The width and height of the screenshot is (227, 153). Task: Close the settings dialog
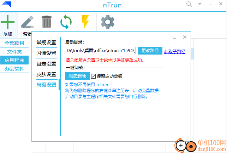(185, 37)
